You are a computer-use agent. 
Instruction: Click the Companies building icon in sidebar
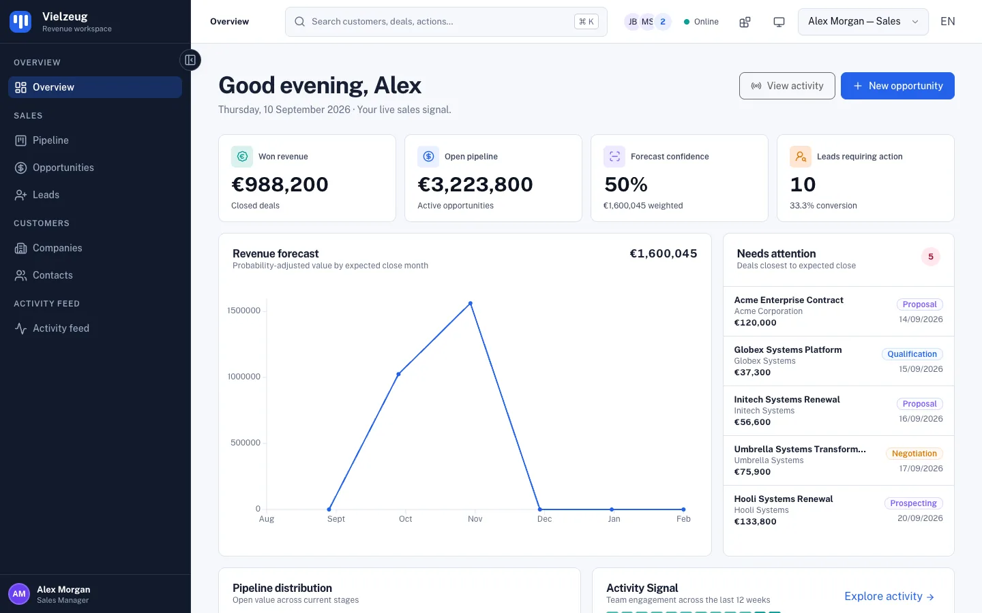(21, 248)
